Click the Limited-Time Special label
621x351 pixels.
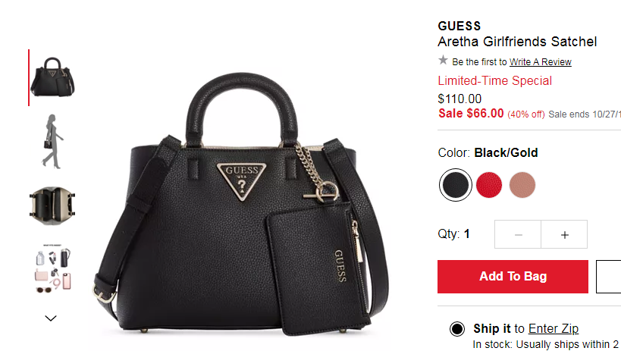[x=494, y=81]
